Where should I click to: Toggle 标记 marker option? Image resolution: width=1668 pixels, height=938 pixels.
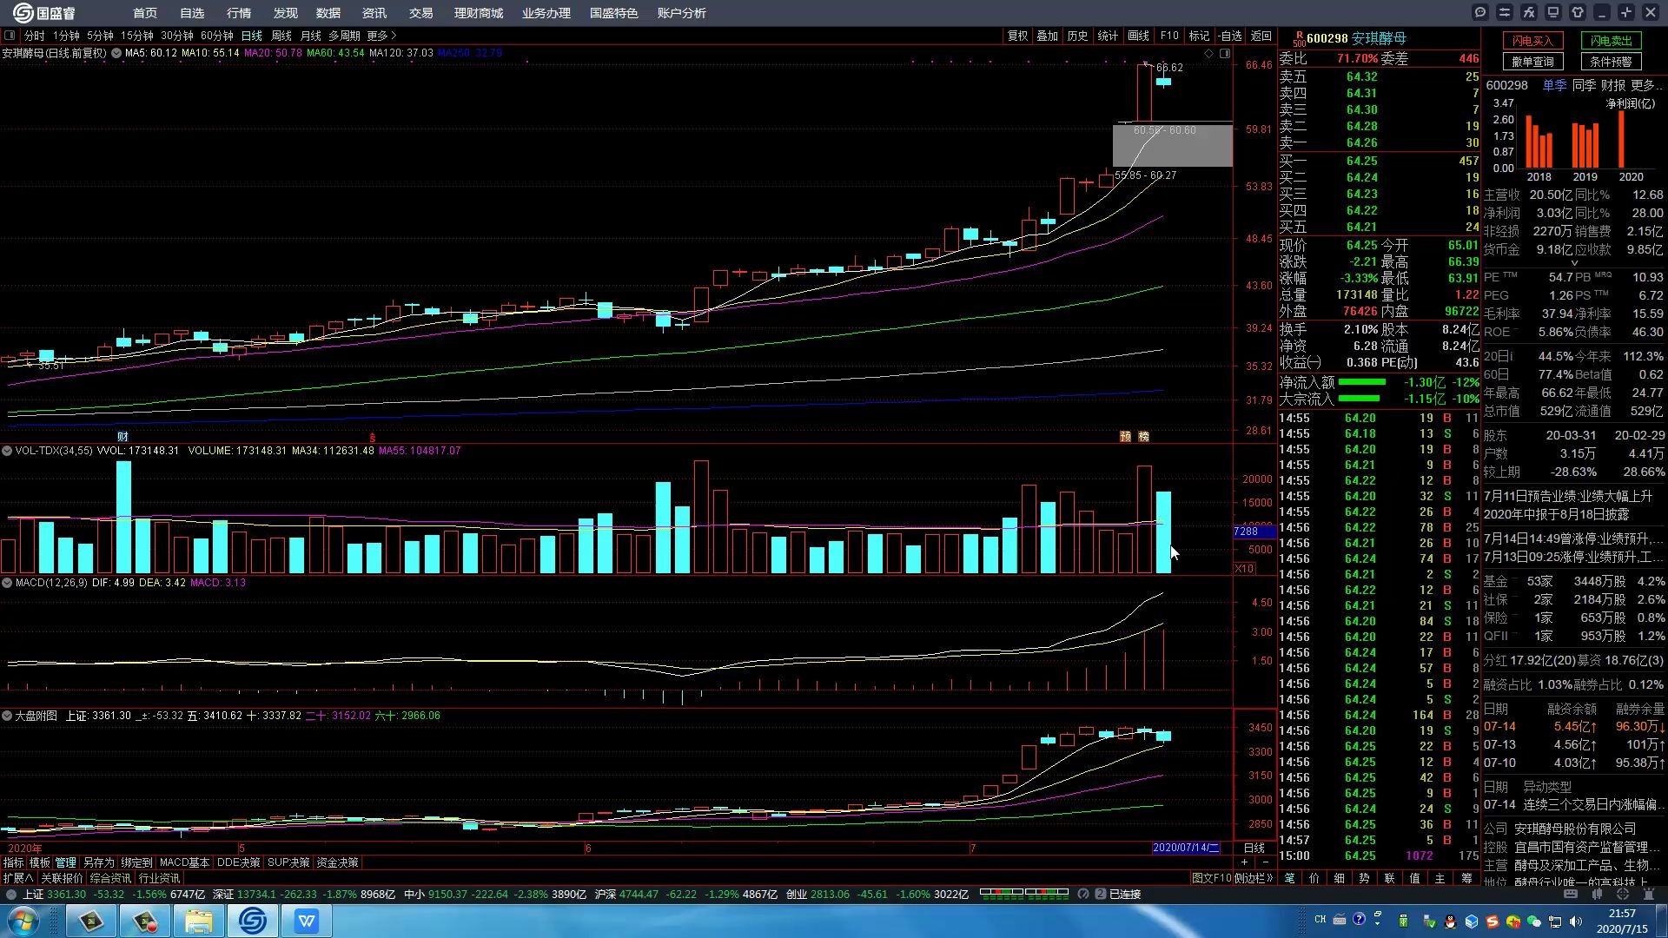tap(1199, 36)
